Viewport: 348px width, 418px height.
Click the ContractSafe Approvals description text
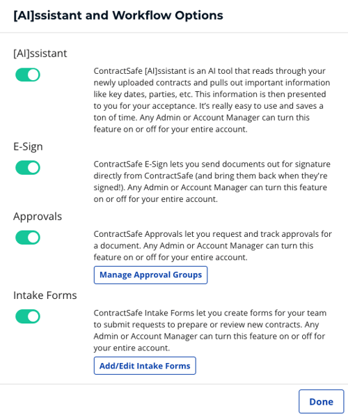tap(212, 245)
